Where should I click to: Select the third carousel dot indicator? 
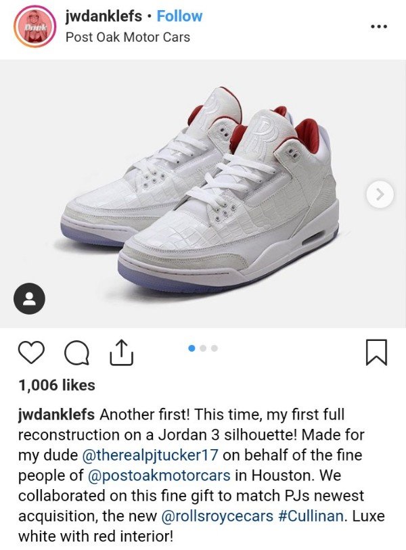tap(215, 348)
